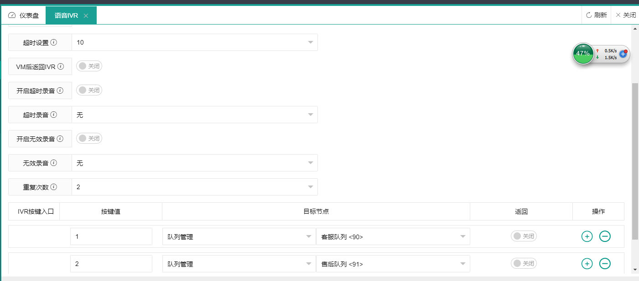Remove the 售后队列 row using the minus icon
The width and height of the screenshot is (639, 281).
605,263
